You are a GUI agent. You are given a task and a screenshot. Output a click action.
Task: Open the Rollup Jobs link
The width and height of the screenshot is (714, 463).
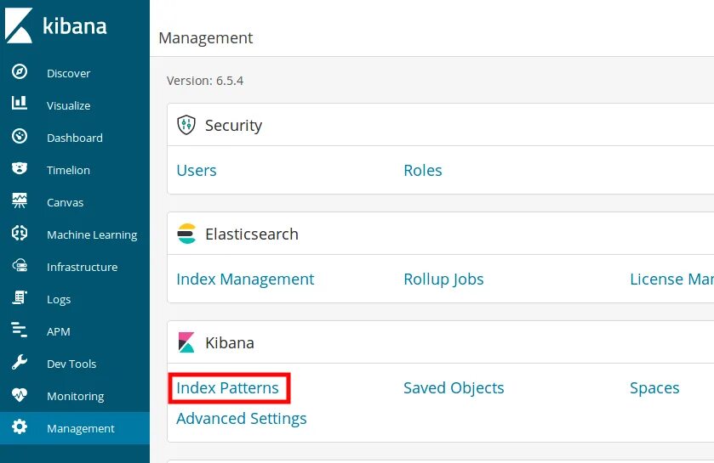pos(443,279)
